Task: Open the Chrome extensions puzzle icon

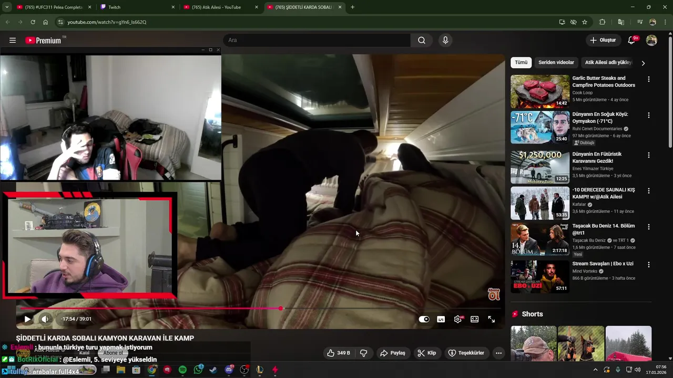Action: point(603,22)
